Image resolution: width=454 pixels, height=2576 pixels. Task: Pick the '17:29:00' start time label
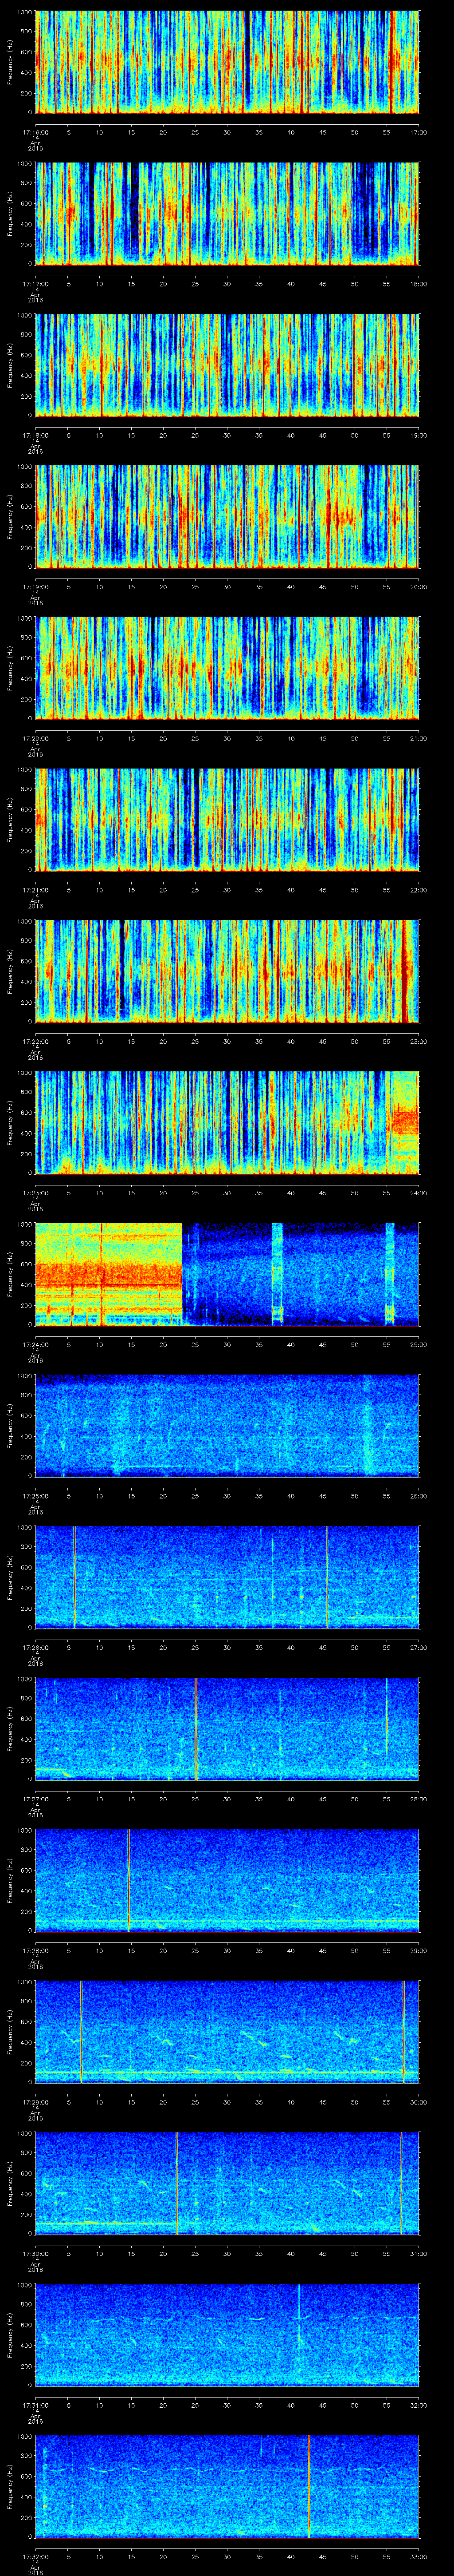[35, 2101]
